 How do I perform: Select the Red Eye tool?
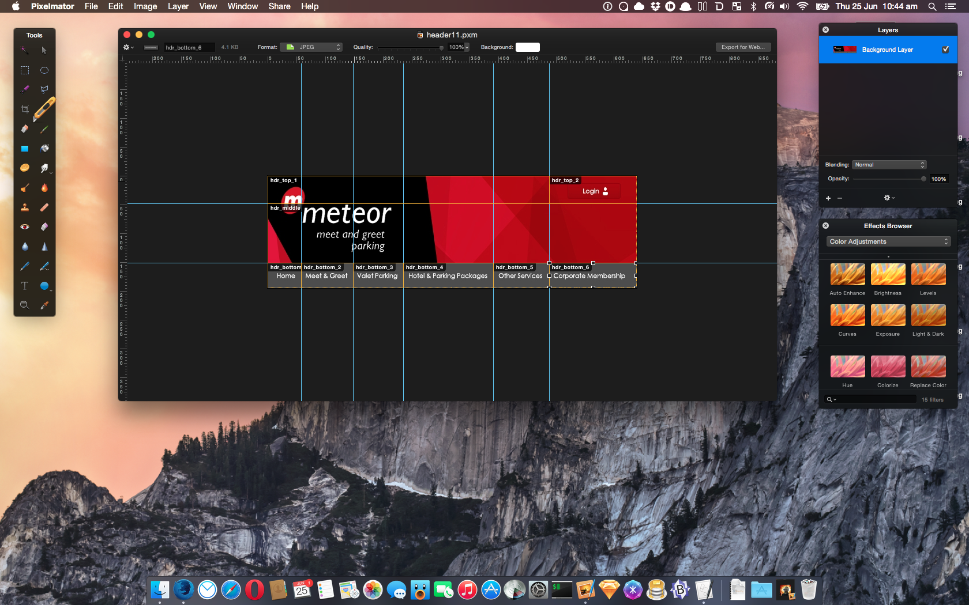pyautogui.click(x=24, y=227)
